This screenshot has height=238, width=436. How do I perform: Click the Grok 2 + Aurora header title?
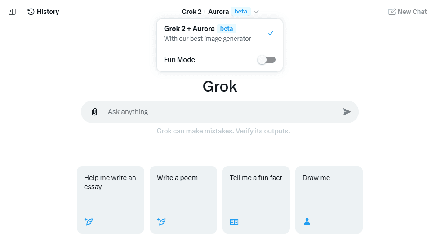[205, 12]
